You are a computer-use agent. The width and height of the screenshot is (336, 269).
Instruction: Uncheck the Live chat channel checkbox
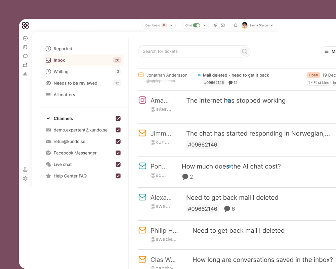[118, 164]
